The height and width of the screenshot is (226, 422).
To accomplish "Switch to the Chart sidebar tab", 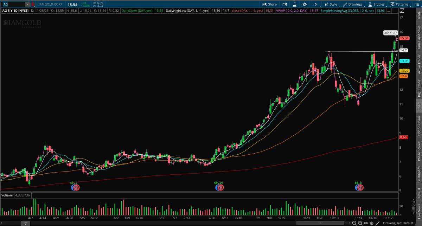I will pyautogui.click(x=418, y=106).
